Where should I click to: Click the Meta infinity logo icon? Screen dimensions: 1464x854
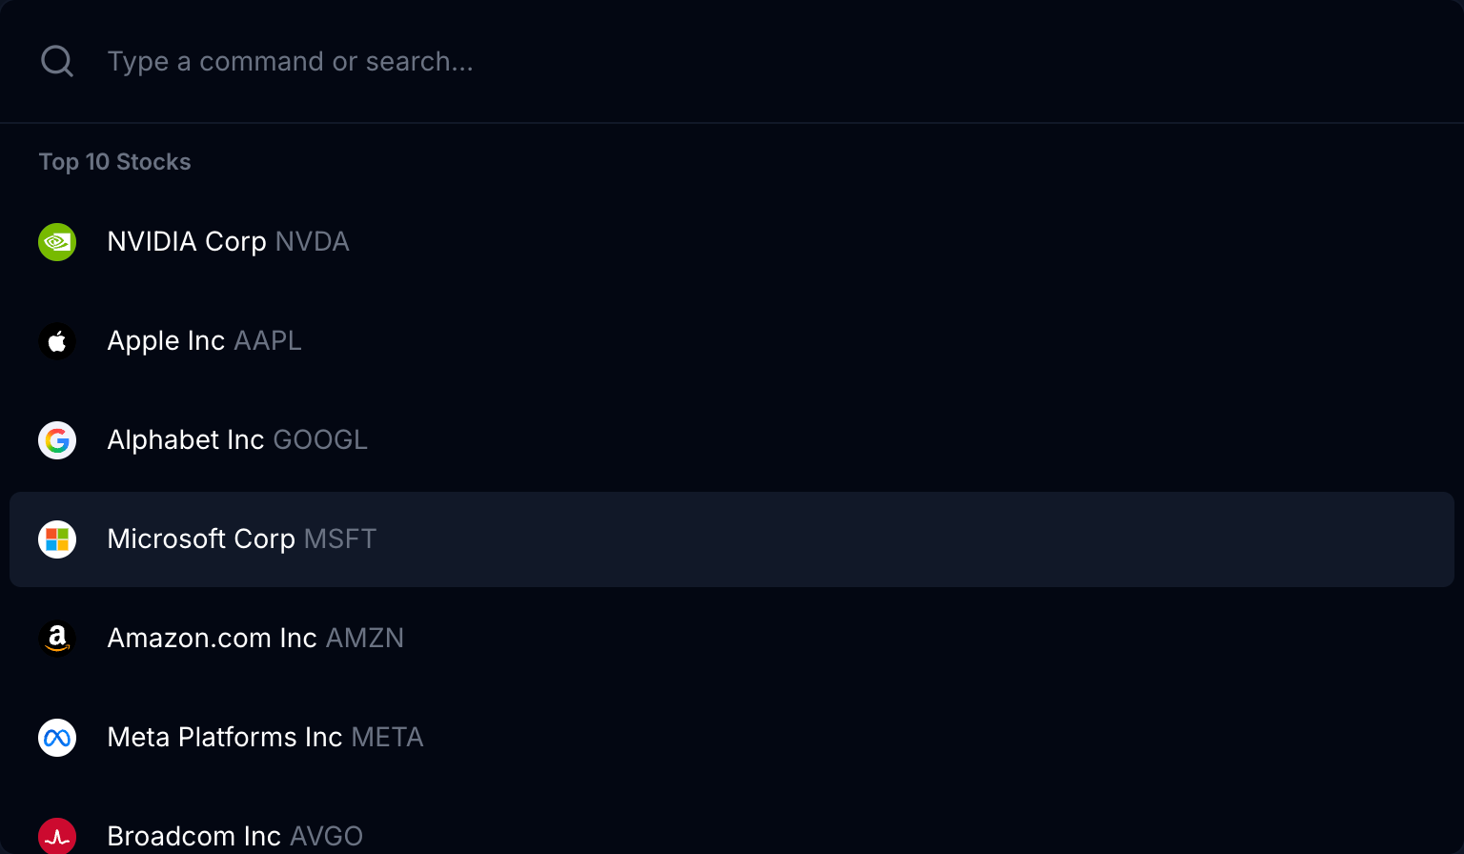pyautogui.click(x=57, y=738)
